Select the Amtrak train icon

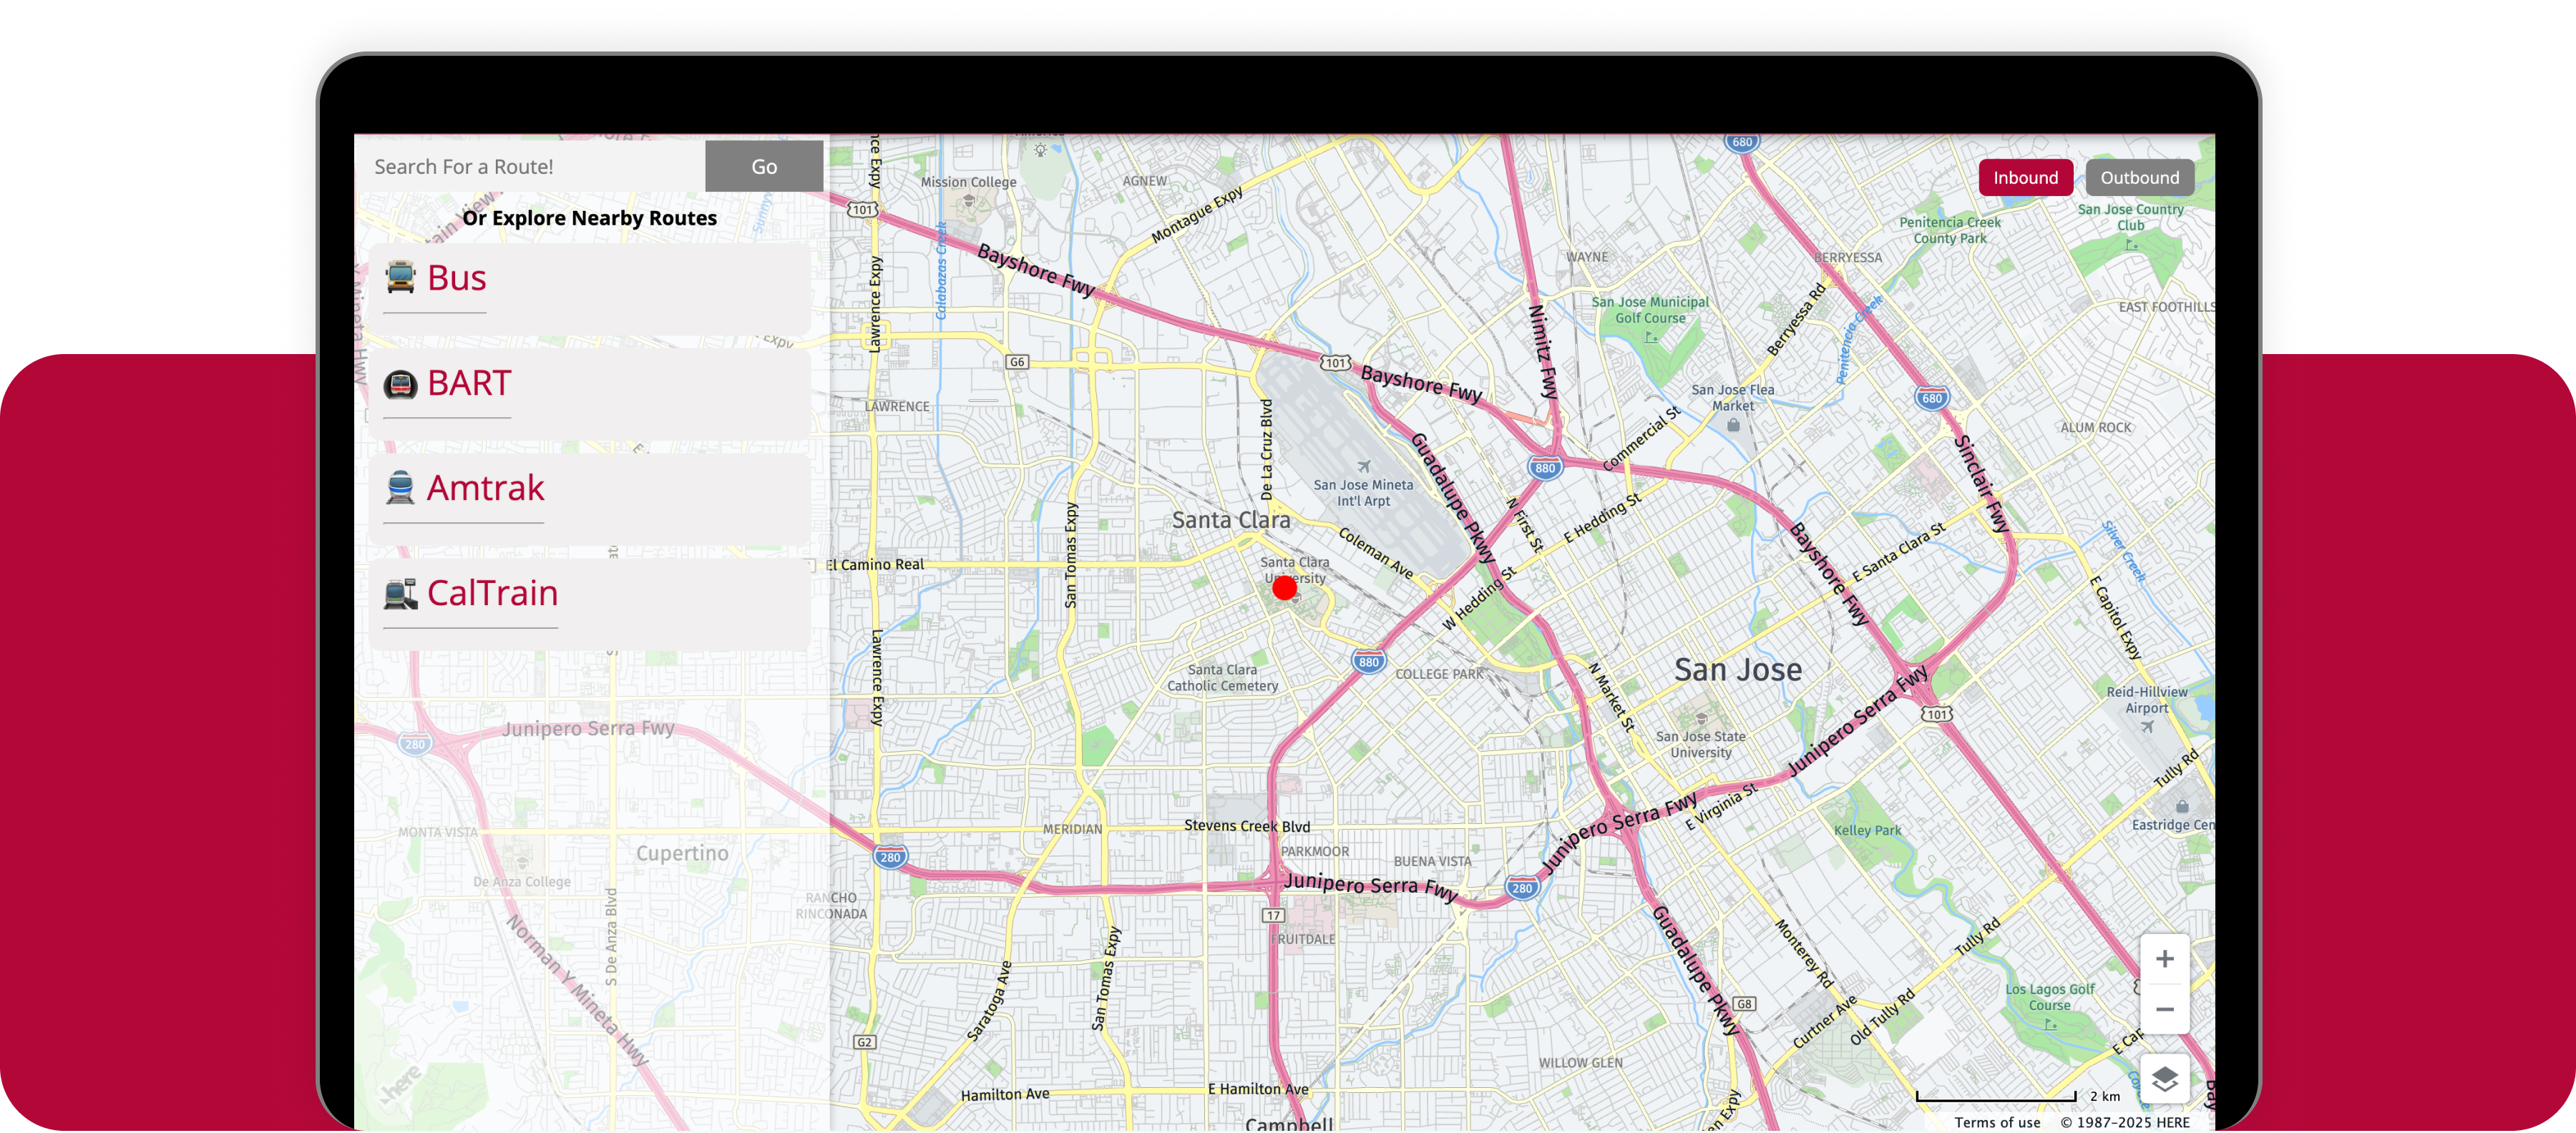click(x=399, y=488)
